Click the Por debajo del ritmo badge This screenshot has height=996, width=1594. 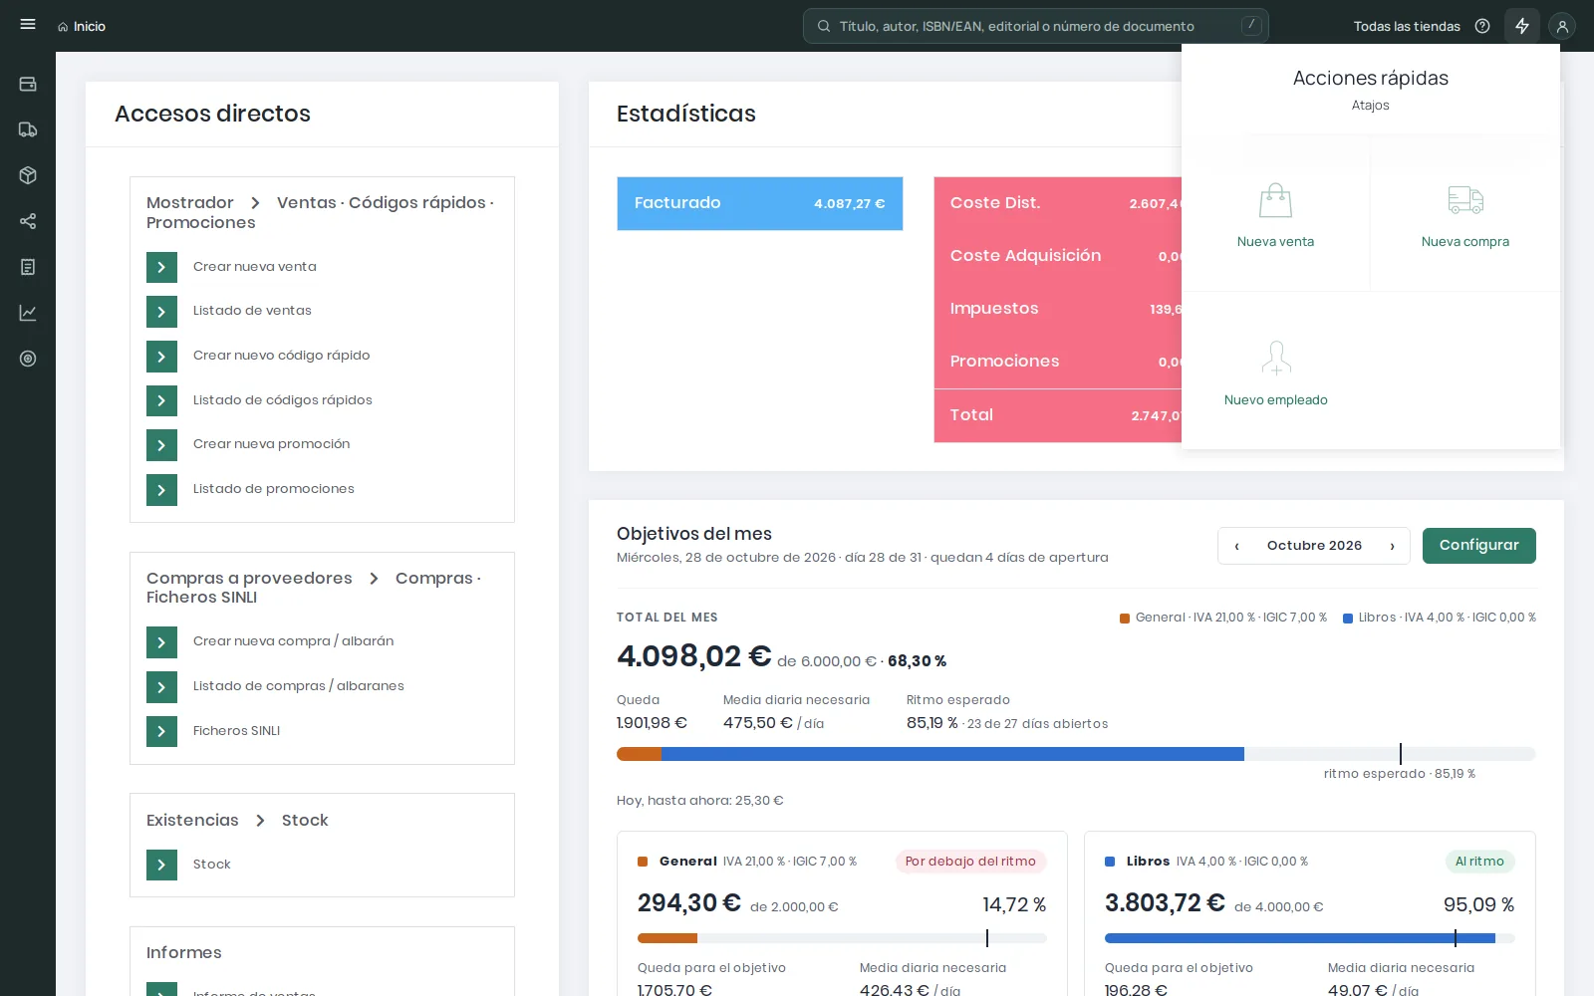(x=970, y=862)
